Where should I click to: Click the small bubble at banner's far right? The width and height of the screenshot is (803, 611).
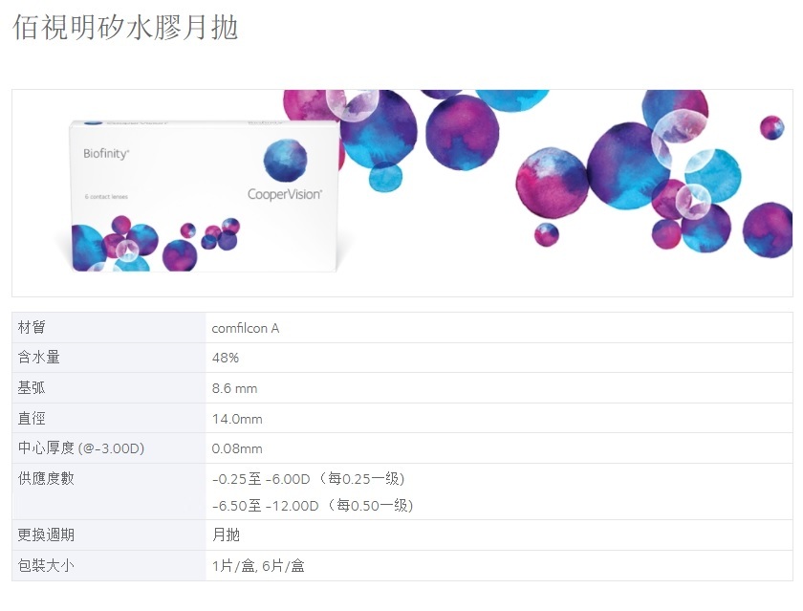(771, 127)
